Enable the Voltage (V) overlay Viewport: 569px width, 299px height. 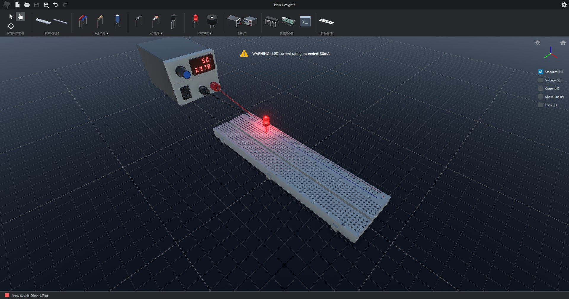point(541,80)
